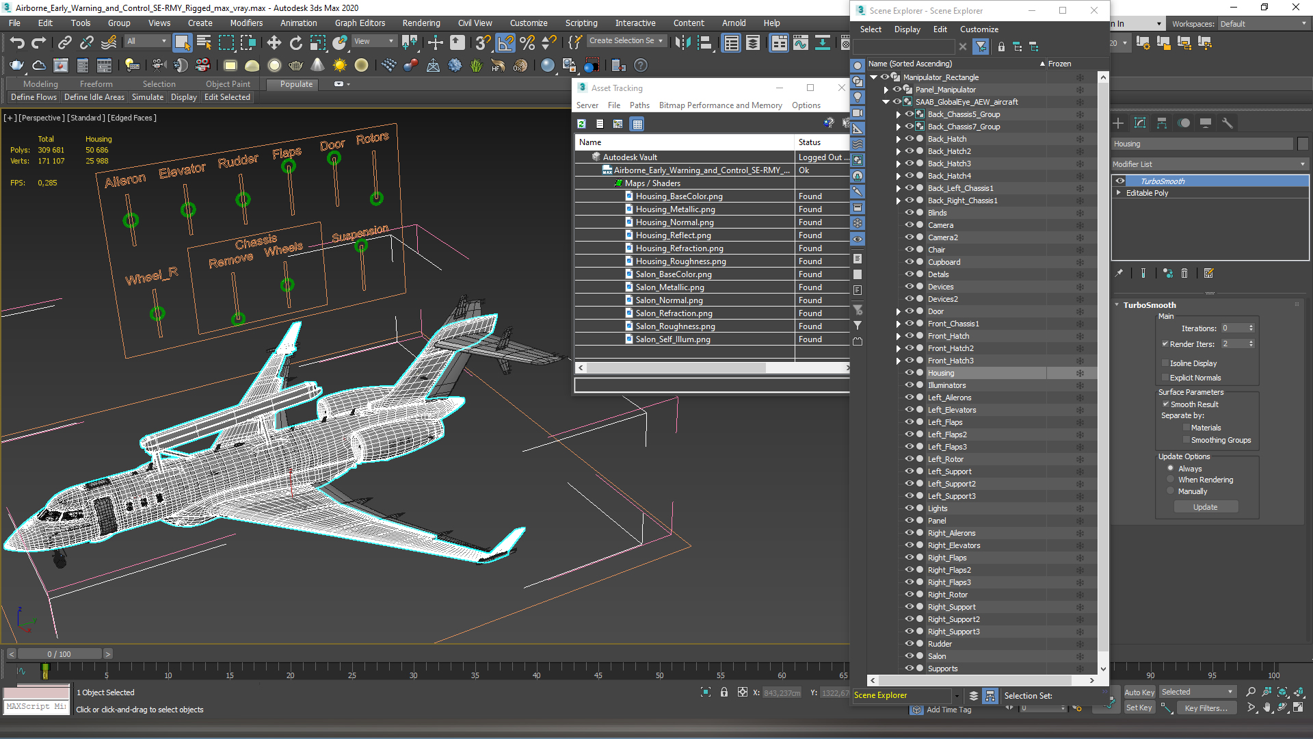This screenshot has height=739, width=1313.
Task: Click the Auto Key button
Action: coord(1139,692)
